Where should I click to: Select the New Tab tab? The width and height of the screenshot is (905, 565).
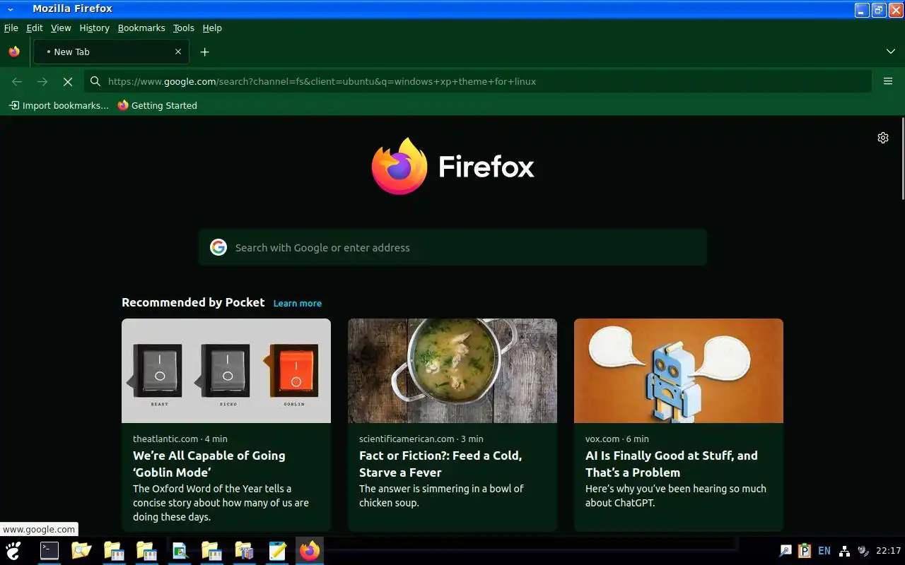click(x=111, y=52)
